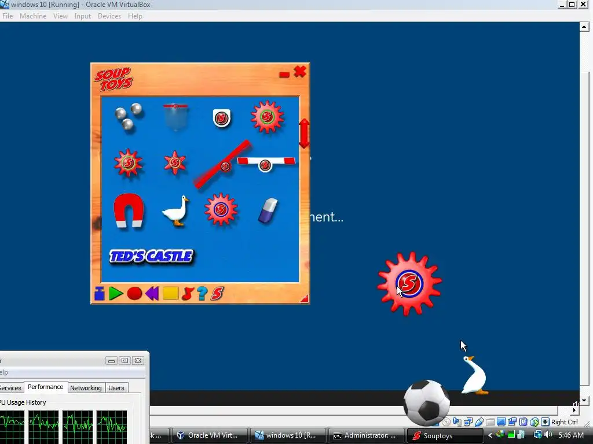Viewport: 593px width, 444px height.
Task: Click the VM window scroll down arrow
Action: click(584, 400)
